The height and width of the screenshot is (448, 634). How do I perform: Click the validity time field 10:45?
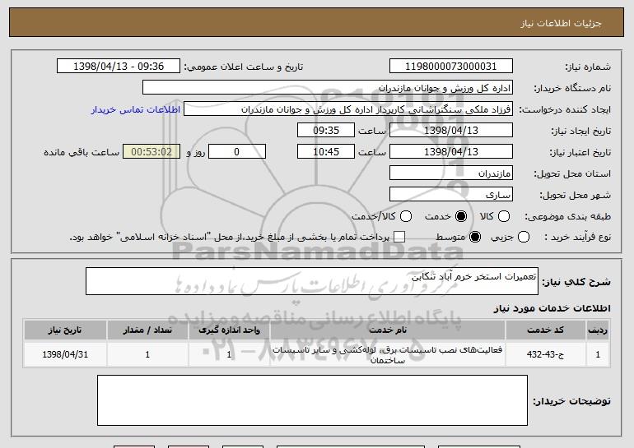(x=326, y=152)
